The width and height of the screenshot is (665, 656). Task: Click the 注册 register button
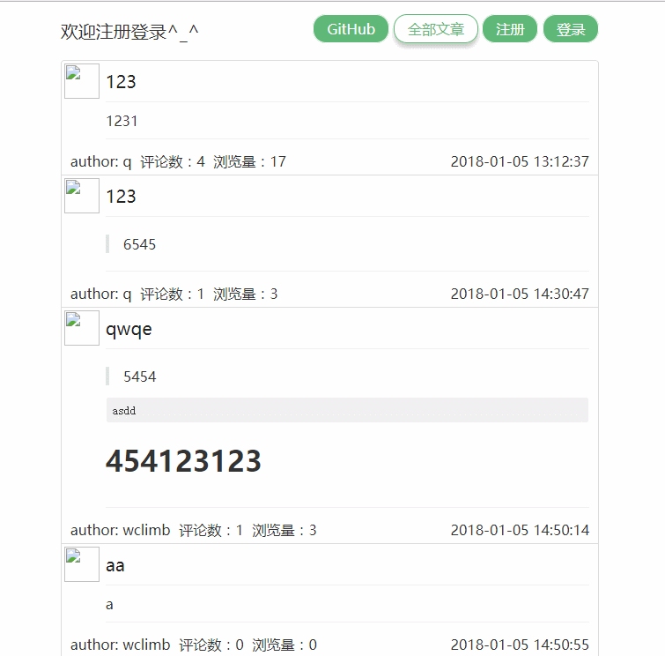click(510, 29)
